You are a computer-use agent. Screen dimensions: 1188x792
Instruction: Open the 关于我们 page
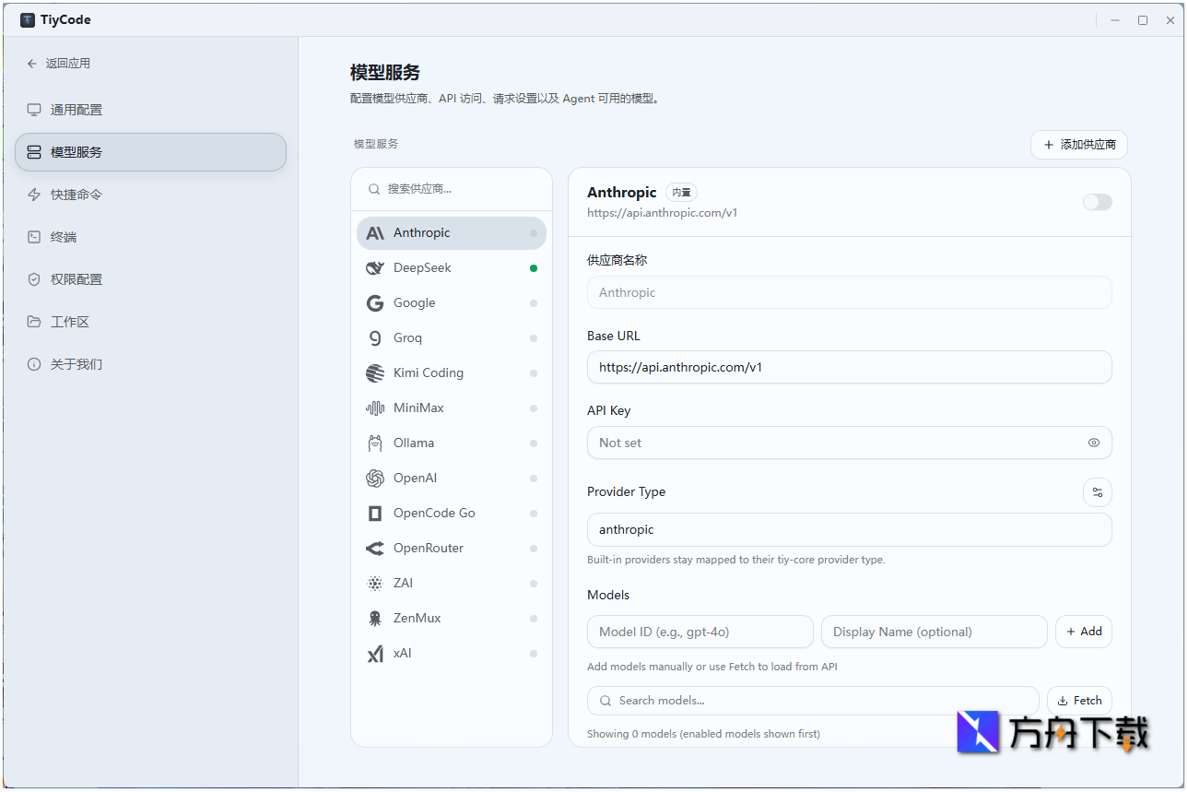click(x=150, y=364)
